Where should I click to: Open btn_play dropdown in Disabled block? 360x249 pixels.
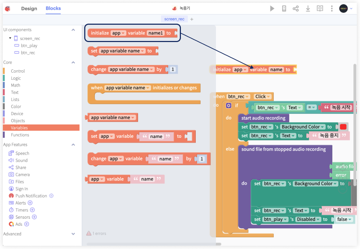click(x=275, y=219)
